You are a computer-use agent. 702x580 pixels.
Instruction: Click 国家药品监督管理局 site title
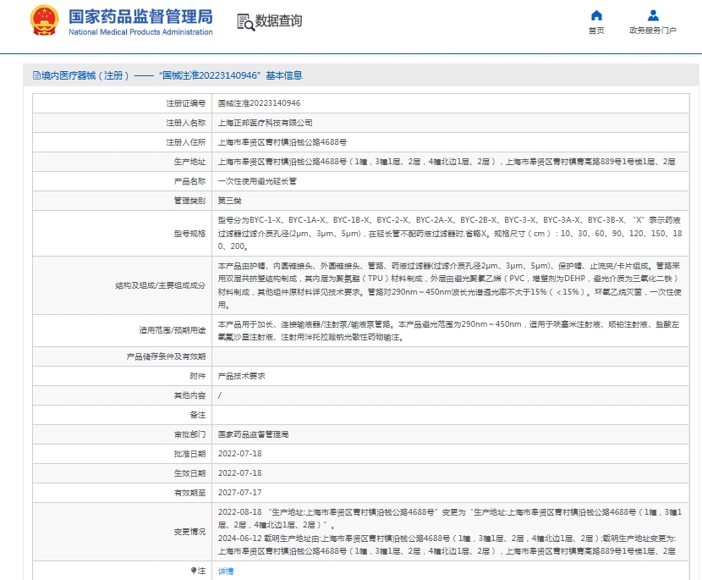pyautogui.click(x=140, y=17)
